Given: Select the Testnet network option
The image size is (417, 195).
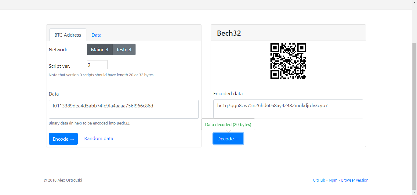Looking at the screenshot, I should click(x=124, y=49).
